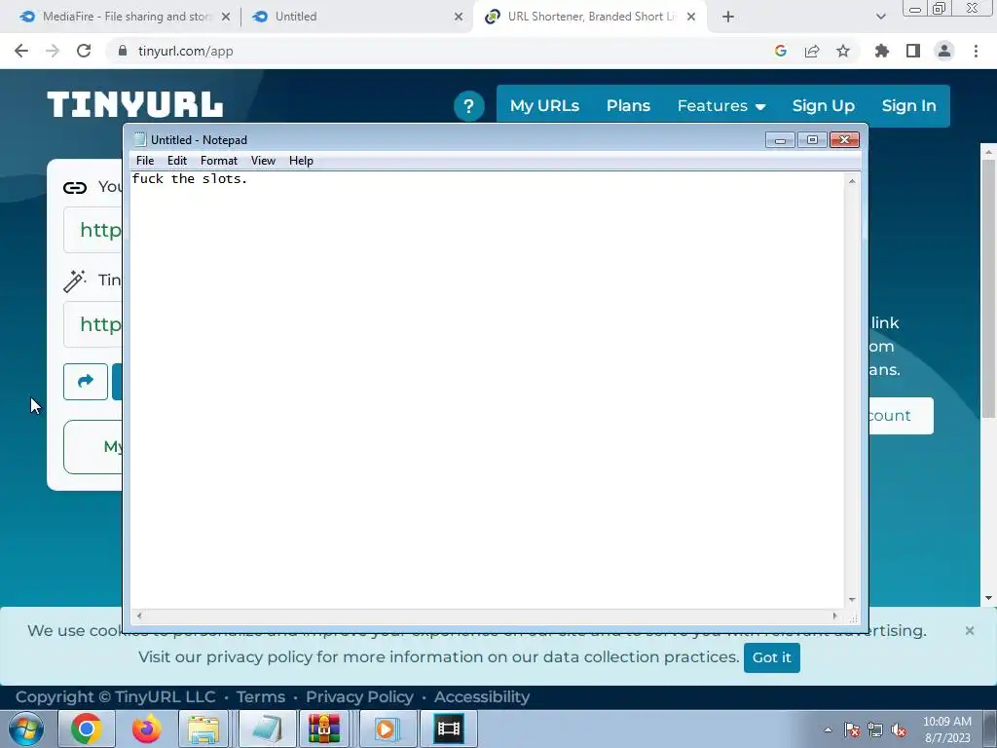Open the media player taskbar icon
This screenshot has height=748, width=997.
[386, 729]
